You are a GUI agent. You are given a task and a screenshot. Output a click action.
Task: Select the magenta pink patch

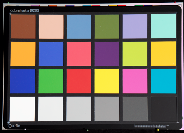click(135, 81)
